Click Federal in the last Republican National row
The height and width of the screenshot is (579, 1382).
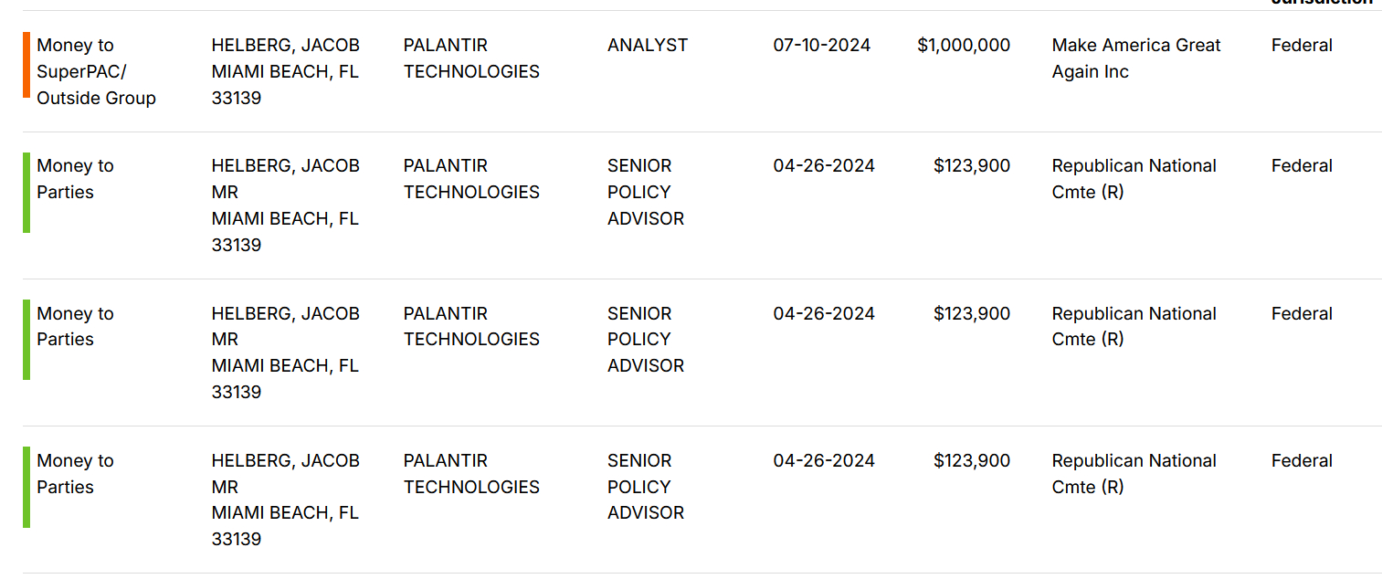(x=1301, y=461)
